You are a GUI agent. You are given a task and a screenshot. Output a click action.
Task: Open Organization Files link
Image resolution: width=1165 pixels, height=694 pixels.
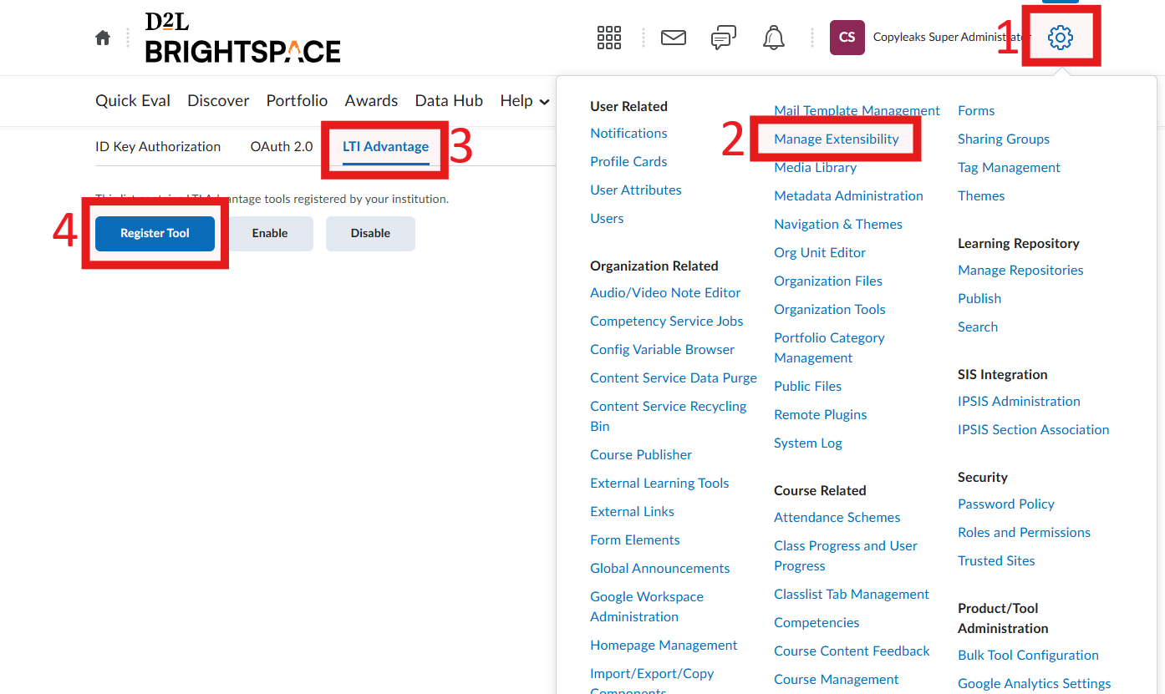point(828,281)
